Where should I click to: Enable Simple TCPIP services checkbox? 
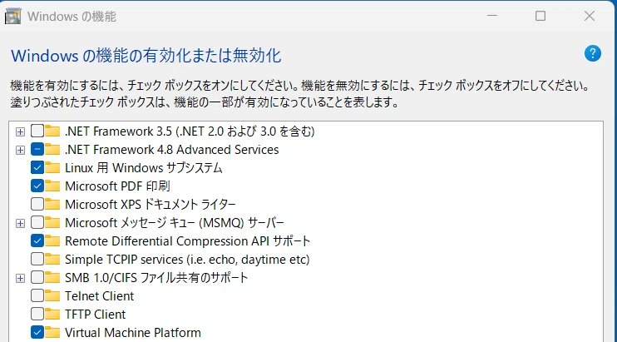(x=37, y=259)
